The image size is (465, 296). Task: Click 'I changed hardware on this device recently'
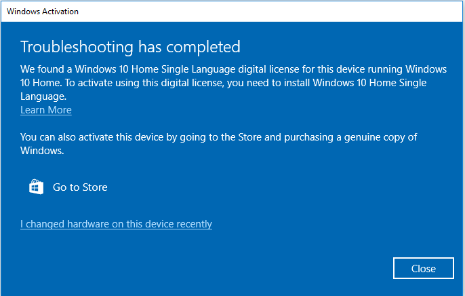coord(116,224)
